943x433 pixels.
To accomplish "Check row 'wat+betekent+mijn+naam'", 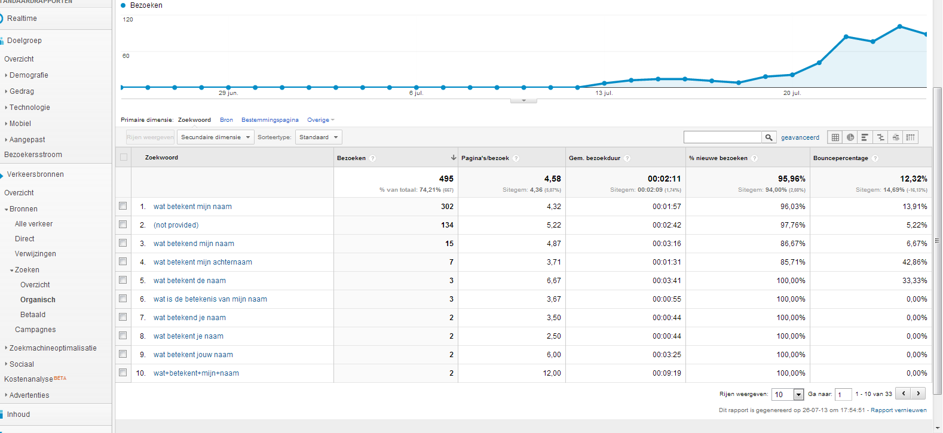I will click(x=123, y=373).
